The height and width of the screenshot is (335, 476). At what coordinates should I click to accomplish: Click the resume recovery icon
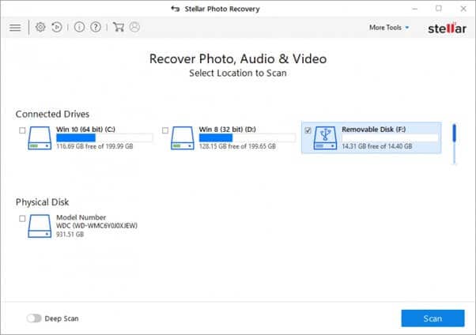57,28
